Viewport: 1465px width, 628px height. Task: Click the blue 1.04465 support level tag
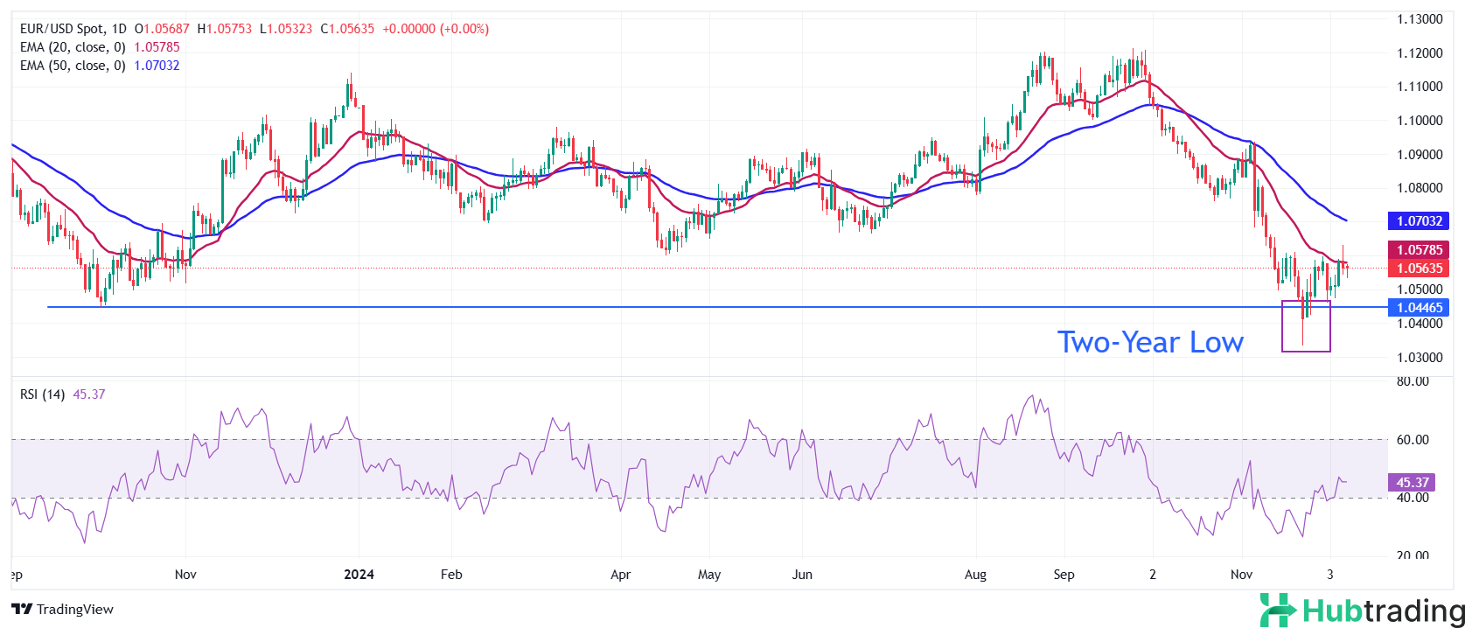pyautogui.click(x=1418, y=308)
